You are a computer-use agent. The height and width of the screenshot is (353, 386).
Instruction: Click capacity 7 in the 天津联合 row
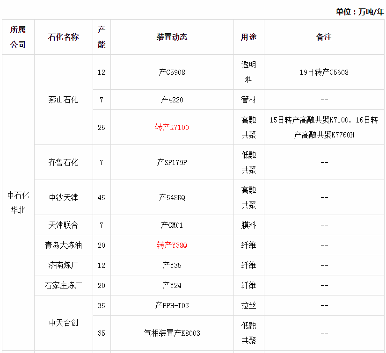click(x=102, y=225)
